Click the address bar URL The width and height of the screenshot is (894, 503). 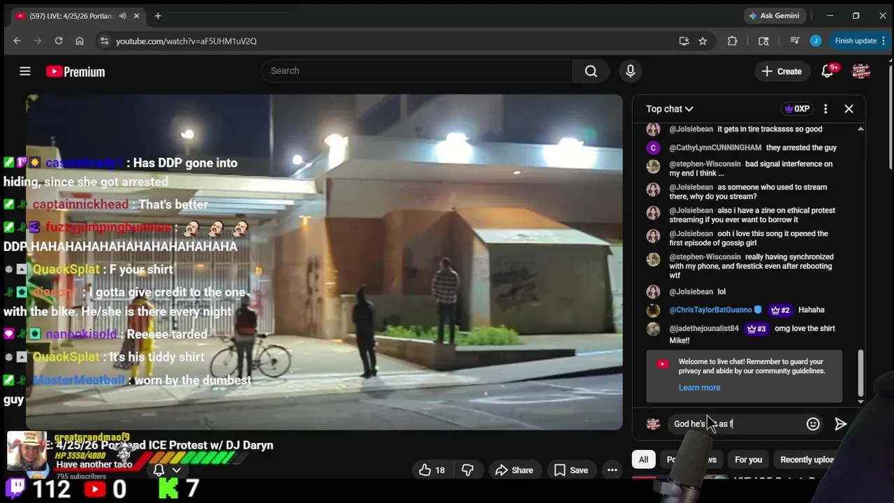186,41
